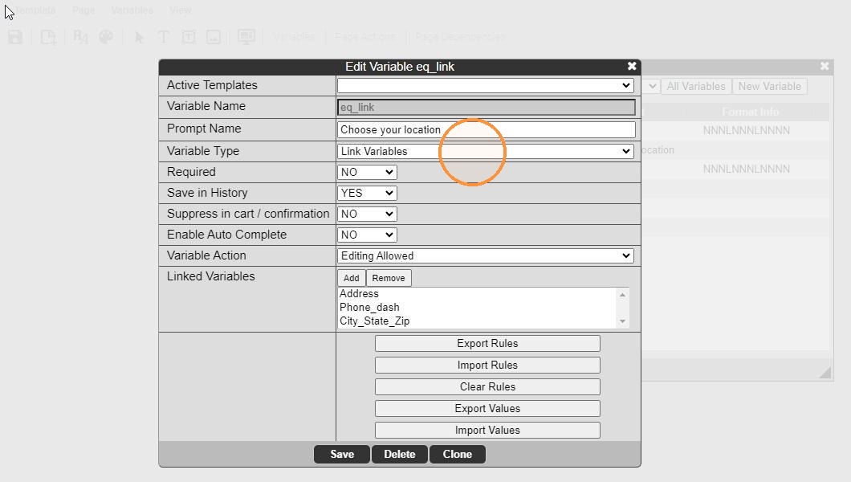Click the Export Rules button
This screenshot has width=851, height=482.
point(487,344)
